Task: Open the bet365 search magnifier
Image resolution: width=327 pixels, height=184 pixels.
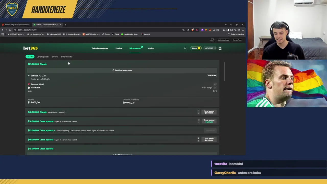Action: pos(185,48)
